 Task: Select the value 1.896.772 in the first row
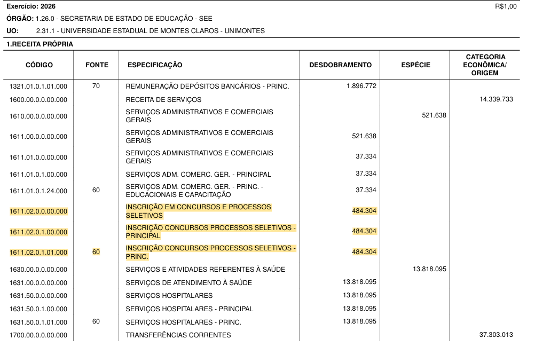click(361, 86)
